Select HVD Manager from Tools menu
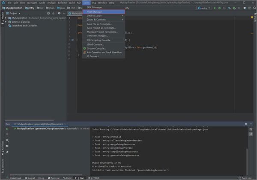 pyautogui.click(x=95, y=12)
